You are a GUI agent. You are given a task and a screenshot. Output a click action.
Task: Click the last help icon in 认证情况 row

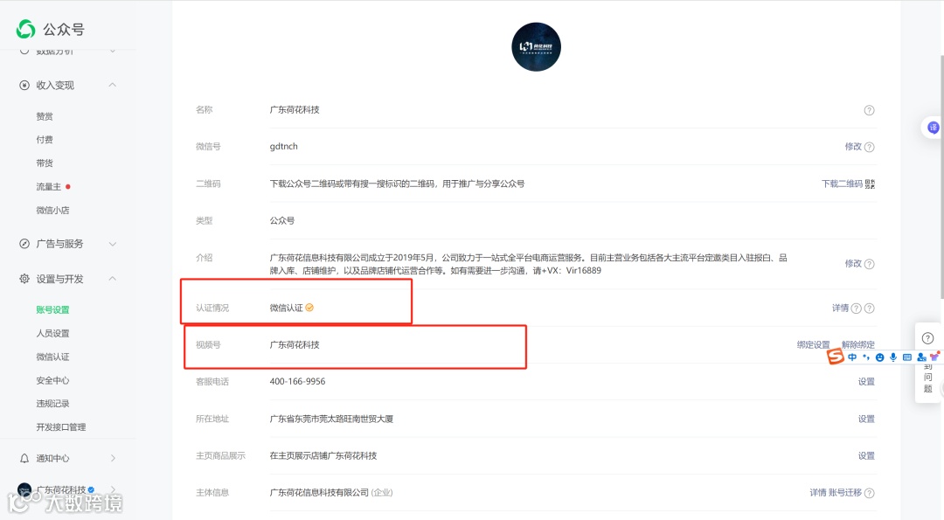pyautogui.click(x=869, y=309)
